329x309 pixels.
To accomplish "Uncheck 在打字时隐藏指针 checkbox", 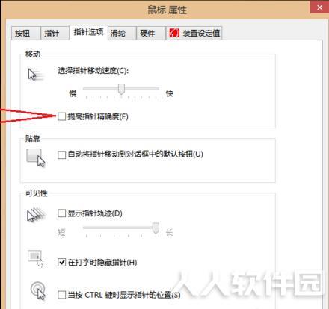I will 61,262.
